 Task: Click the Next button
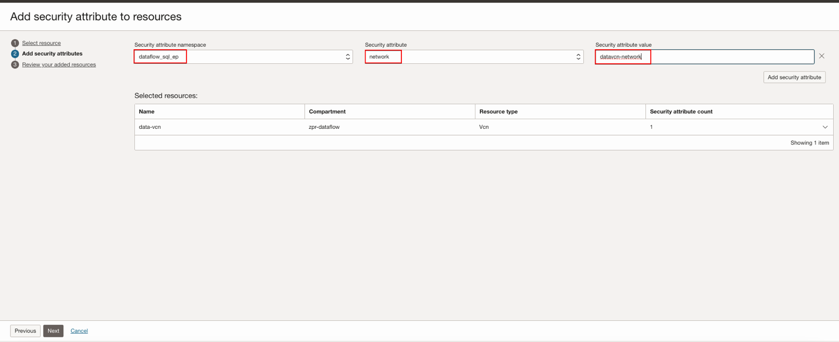tap(53, 331)
